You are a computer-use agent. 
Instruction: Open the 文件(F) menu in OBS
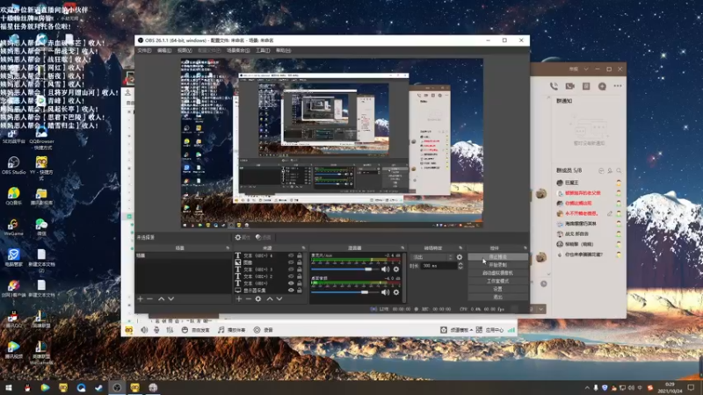[x=144, y=51]
